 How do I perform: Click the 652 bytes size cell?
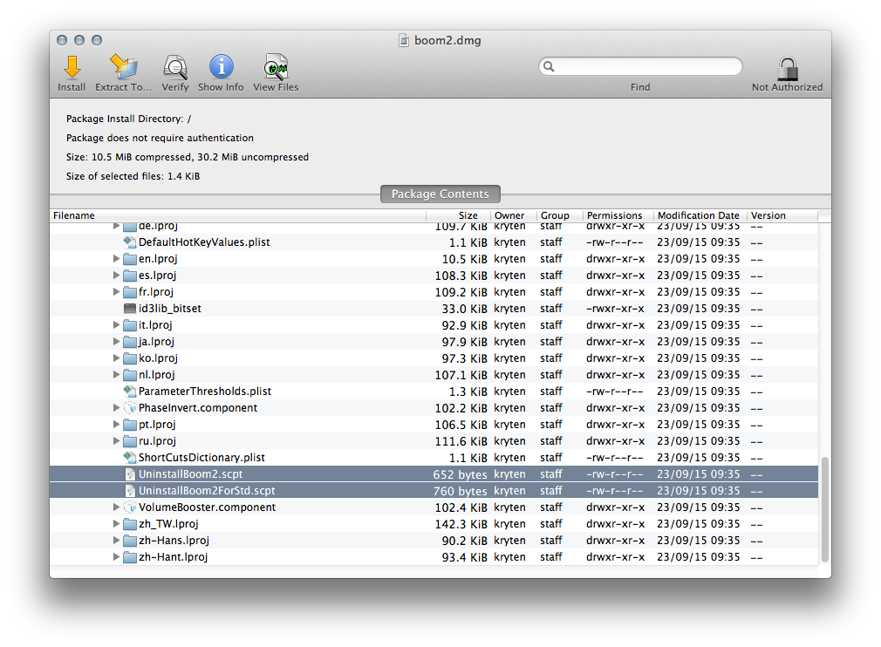460,474
